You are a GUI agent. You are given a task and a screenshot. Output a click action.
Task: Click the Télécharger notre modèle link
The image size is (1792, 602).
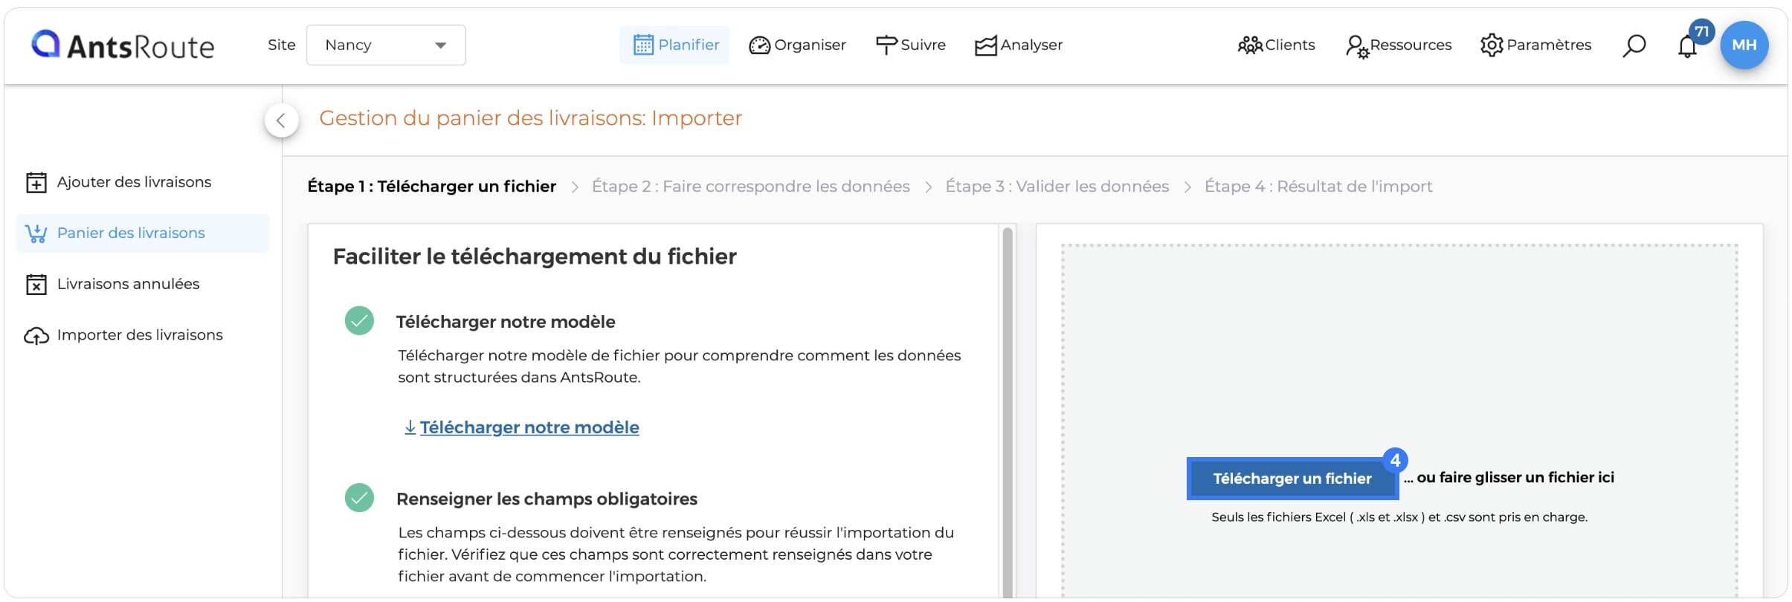pos(521,427)
